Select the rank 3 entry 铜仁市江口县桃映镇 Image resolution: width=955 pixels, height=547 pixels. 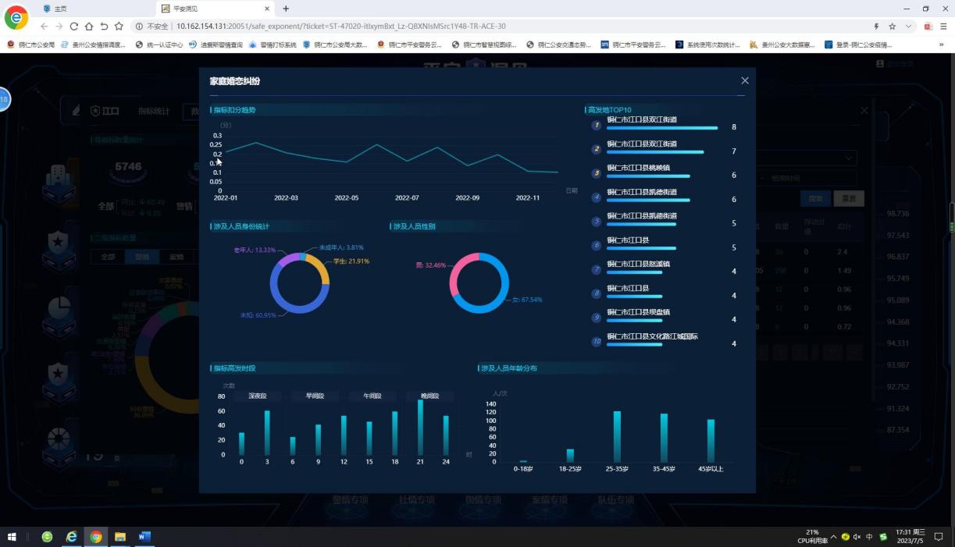pos(638,169)
